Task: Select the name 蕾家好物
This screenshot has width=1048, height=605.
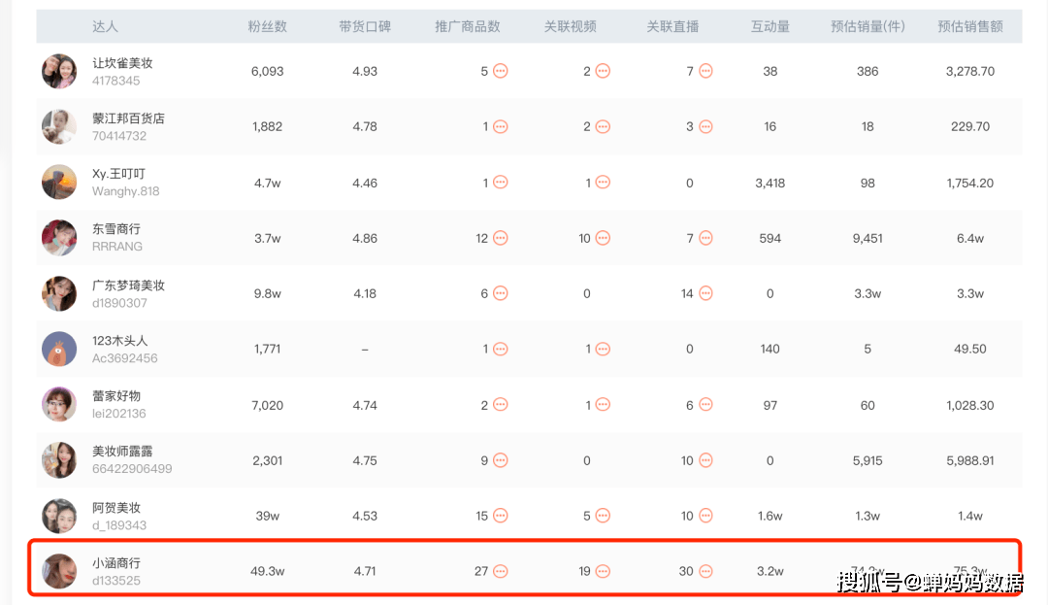Action: pos(116,396)
